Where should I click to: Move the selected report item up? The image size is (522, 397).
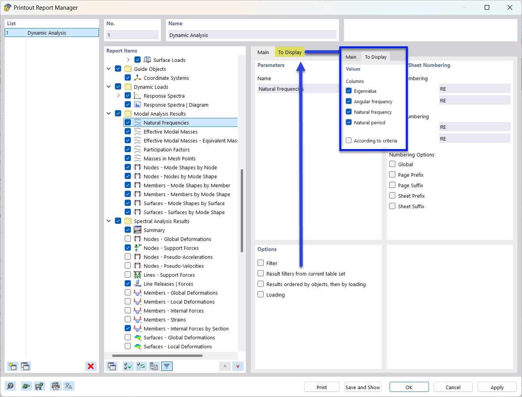tap(225, 366)
